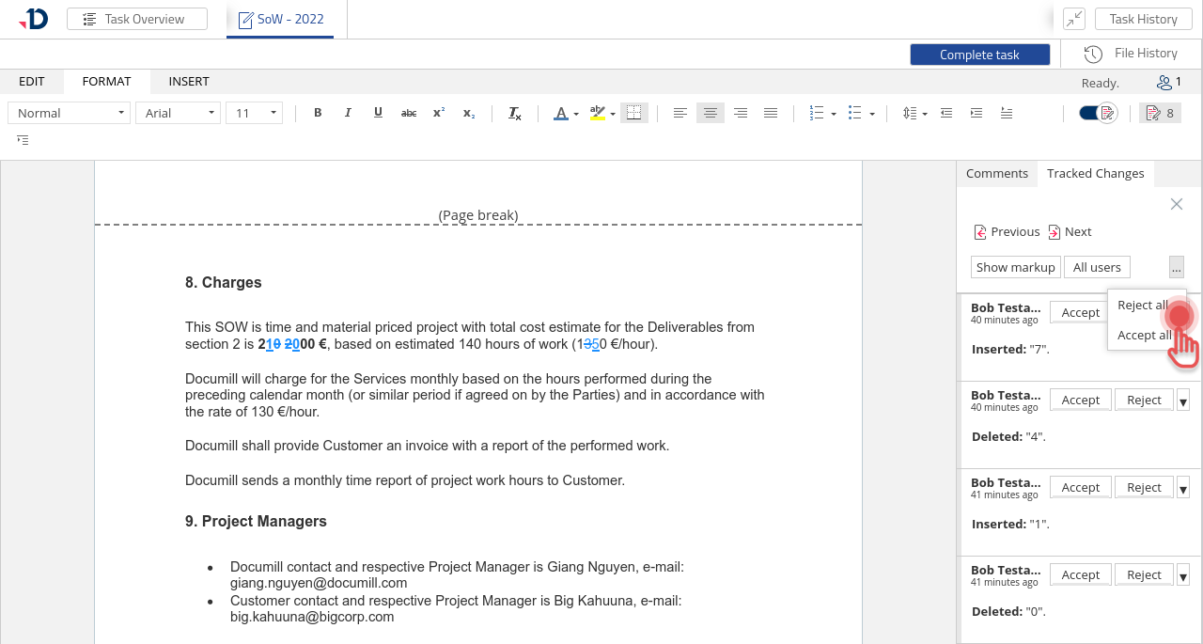Image resolution: width=1203 pixels, height=644 pixels.
Task: Apply superscript formatting
Action: coord(439,113)
